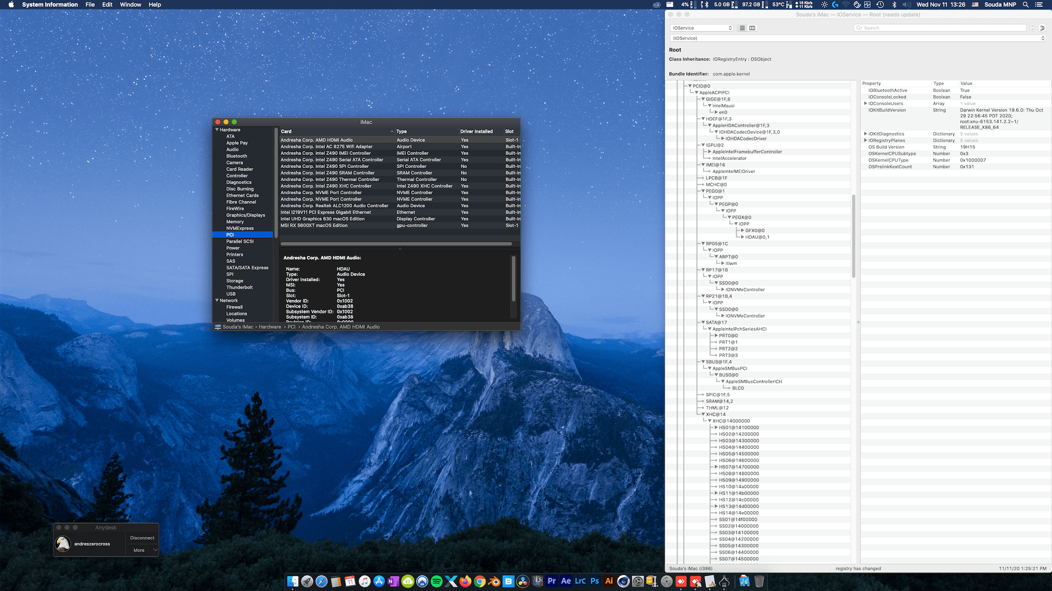Screen dimensions: 1052x591
Task: Open Firefox from the dock
Action: point(465,582)
